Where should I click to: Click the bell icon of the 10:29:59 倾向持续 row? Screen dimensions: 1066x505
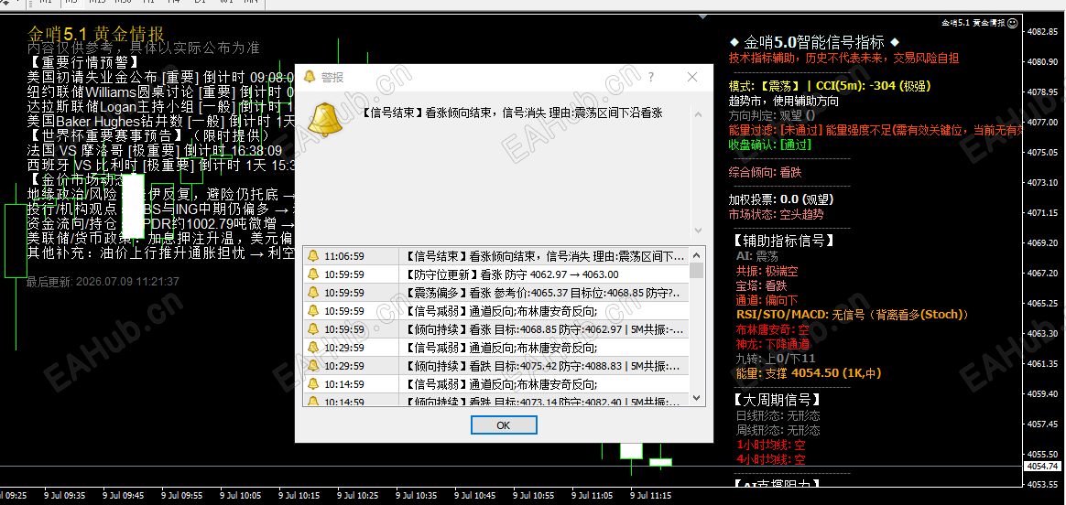pyautogui.click(x=312, y=366)
